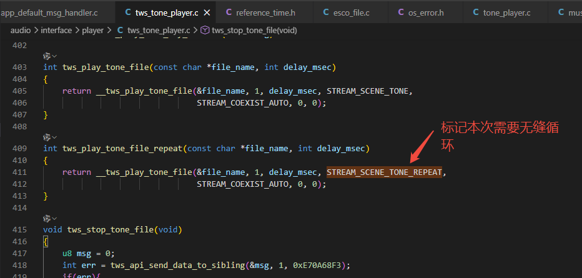Expand codelens chevron above tws_stop_tone_file
Image resolution: width=582 pixels, height=278 pixels.
pyautogui.click(x=54, y=218)
